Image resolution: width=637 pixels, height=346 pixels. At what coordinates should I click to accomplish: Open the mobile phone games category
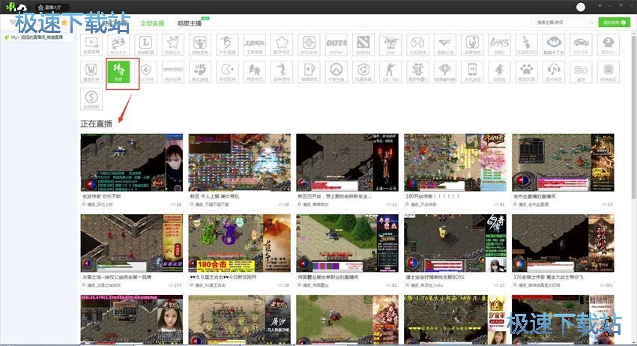[472, 72]
